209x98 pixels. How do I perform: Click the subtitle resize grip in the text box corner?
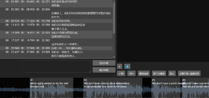click(x=90, y=72)
